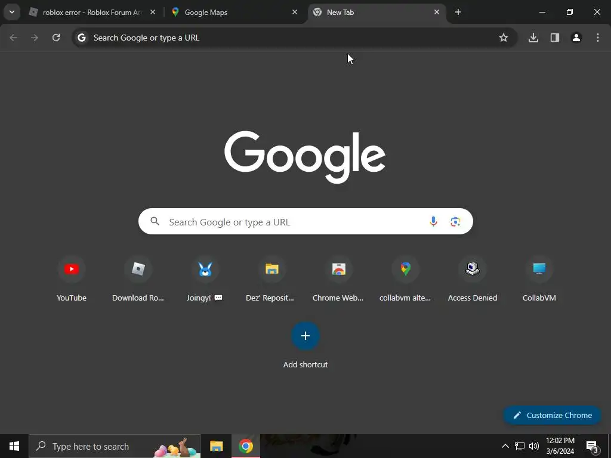Click the taskbar Type here to search box
This screenshot has width=611, height=458.
115,446
